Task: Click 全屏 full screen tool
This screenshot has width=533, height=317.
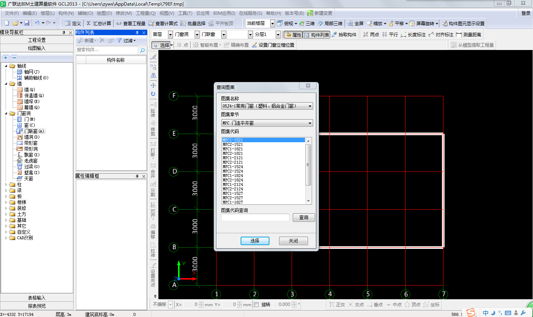Action: click(355, 23)
